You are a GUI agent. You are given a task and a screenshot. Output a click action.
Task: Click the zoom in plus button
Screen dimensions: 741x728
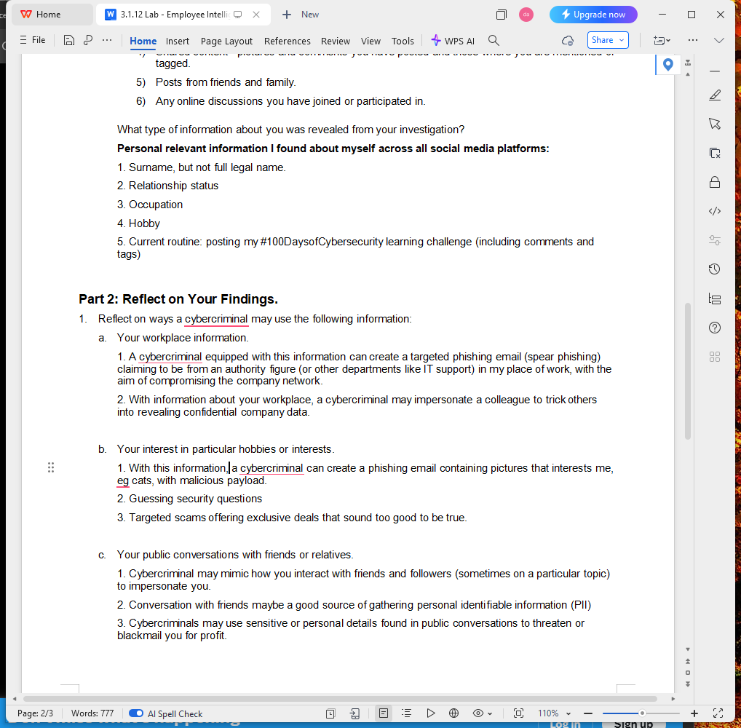pyautogui.click(x=694, y=713)
